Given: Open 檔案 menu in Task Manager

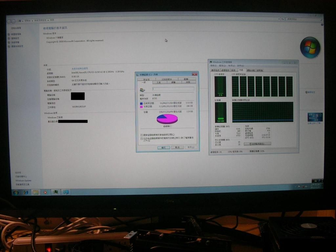Looking at the screenshot, I should click(x=214, y=66).
